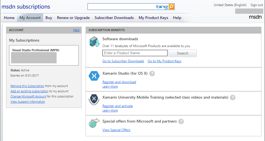This screenshot has width=265, height=141.
Task: Click the My Subscriptions heading
Action: pyautogui.click(x=24, y=40)
